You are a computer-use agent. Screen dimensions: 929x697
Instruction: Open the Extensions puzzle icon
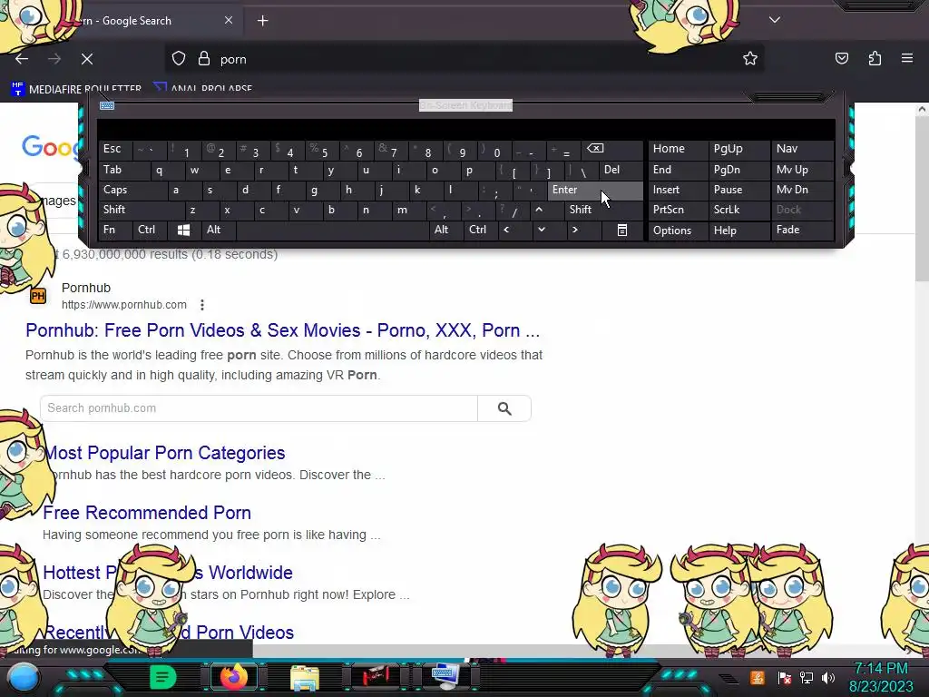[875, 58]
